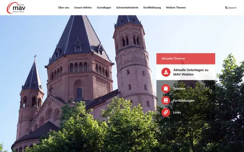The height and width of the screenshot is (152, 244).
Task: Open the Links entry text
Action: [177, 112]
